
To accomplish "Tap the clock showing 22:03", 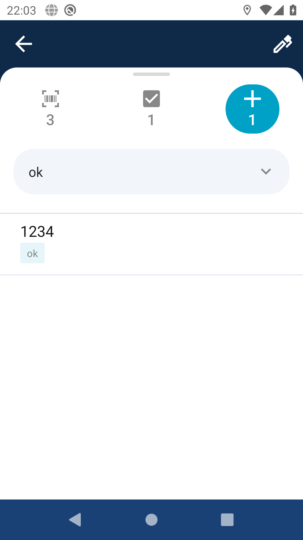I will point(21,10).
